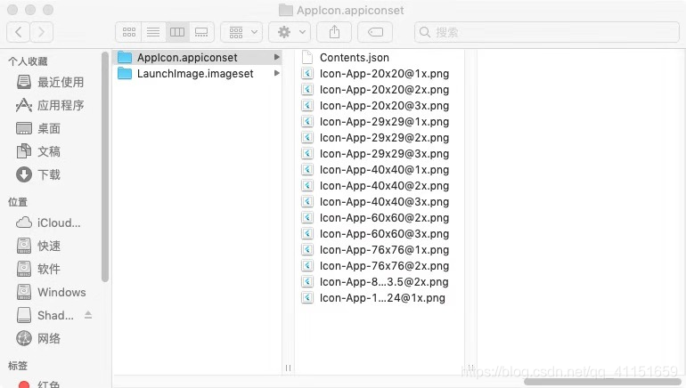
Task: Open 桌面 in the sidebar
Action: [x=38, y=128]
